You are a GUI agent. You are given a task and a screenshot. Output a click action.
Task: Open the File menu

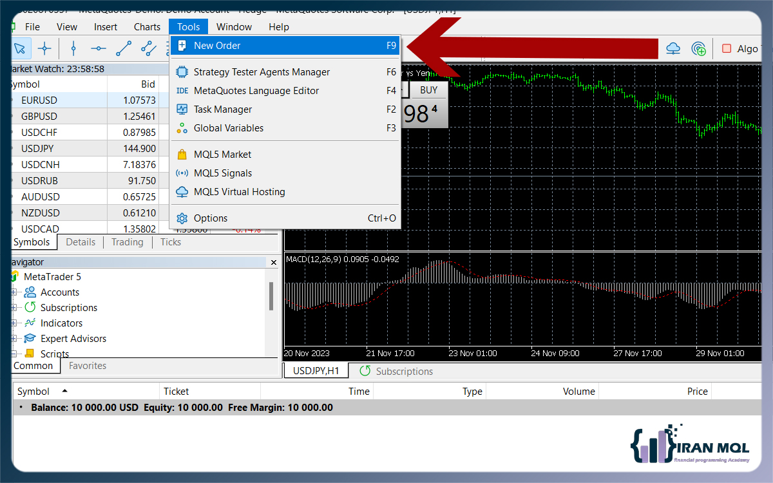pyautogui.click(x=32, y=27)
